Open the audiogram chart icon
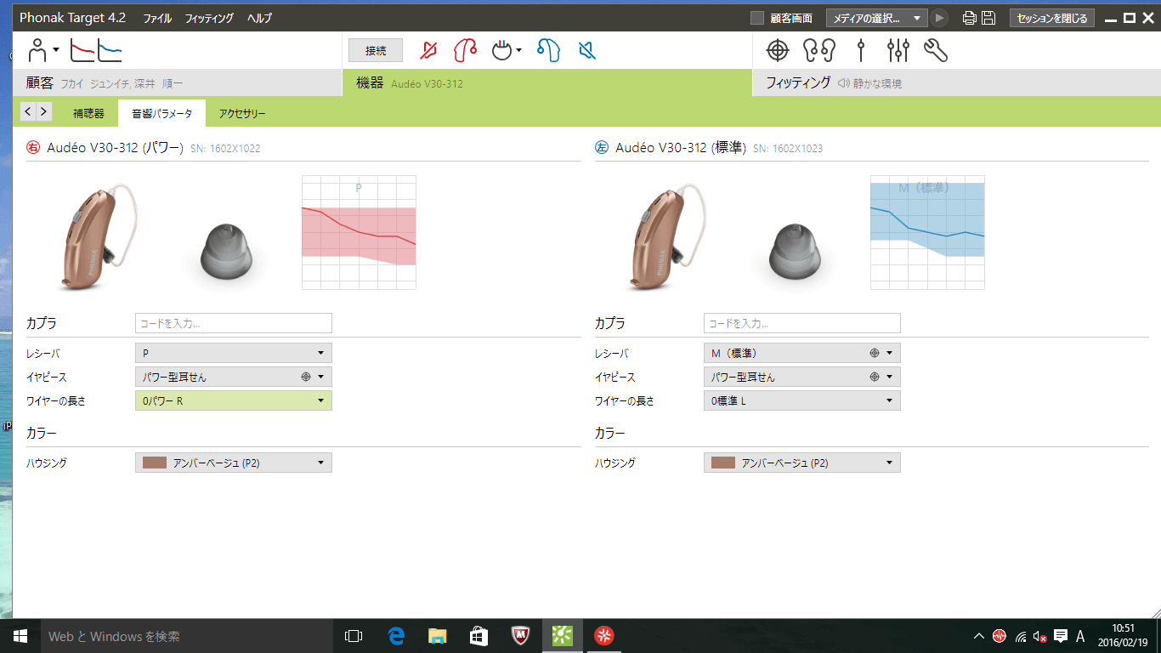The width and height of the screenshot is (1161, 653). point(95,51)
